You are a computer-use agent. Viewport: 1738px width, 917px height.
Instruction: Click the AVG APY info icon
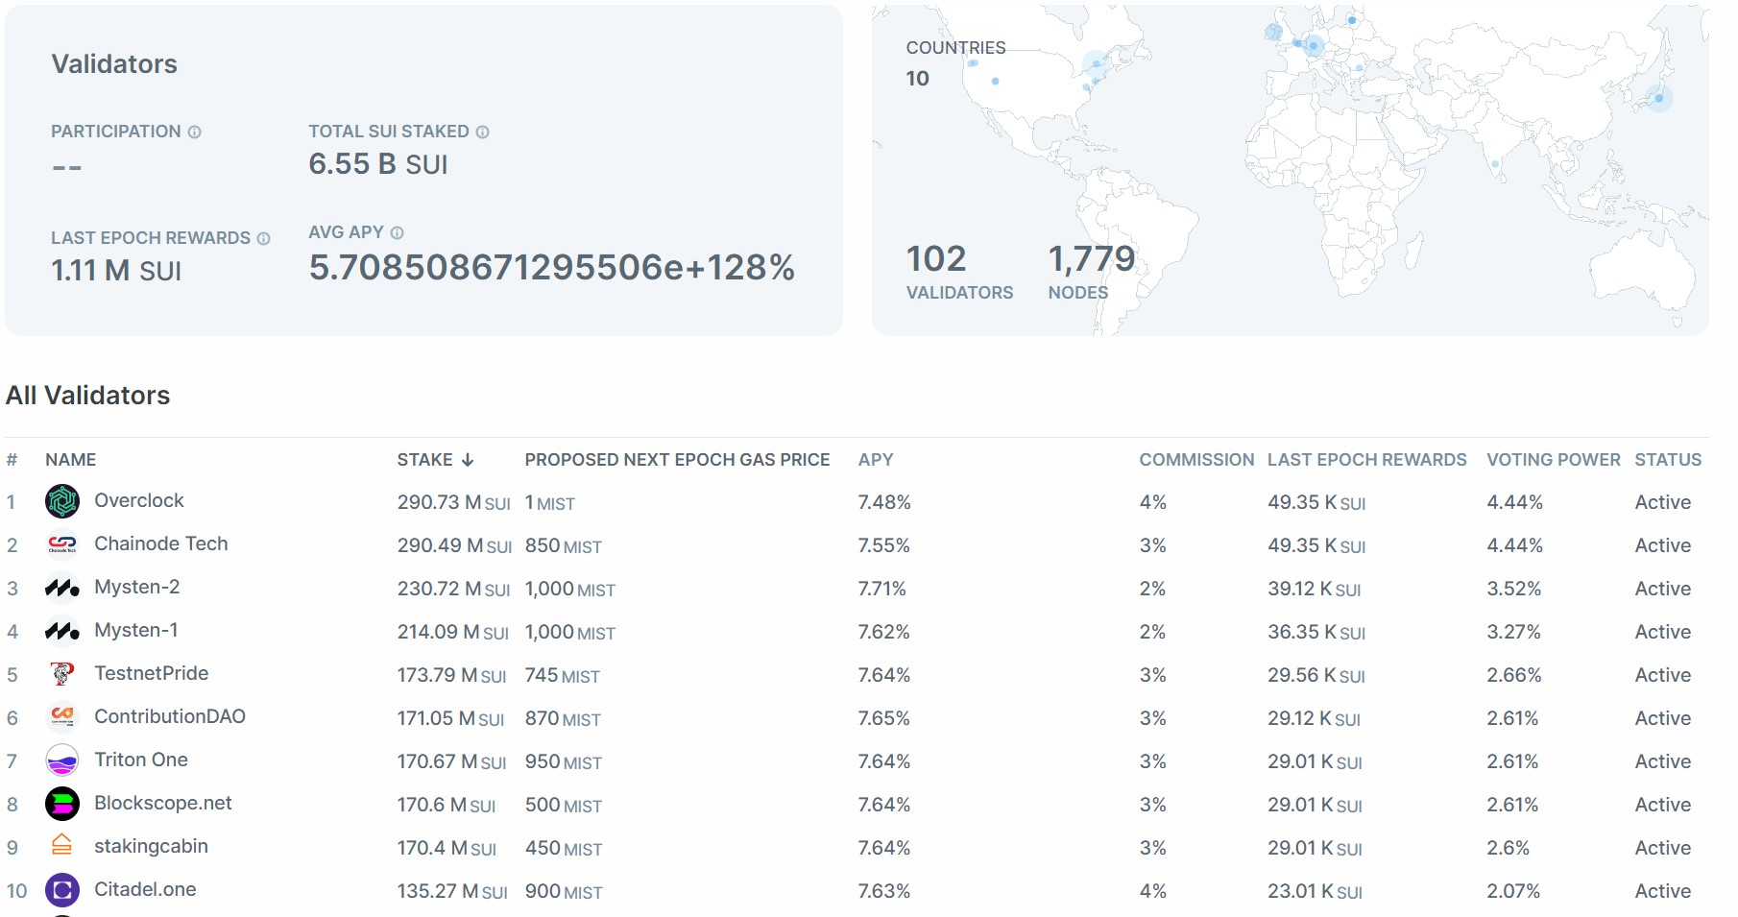click(397, 233)
